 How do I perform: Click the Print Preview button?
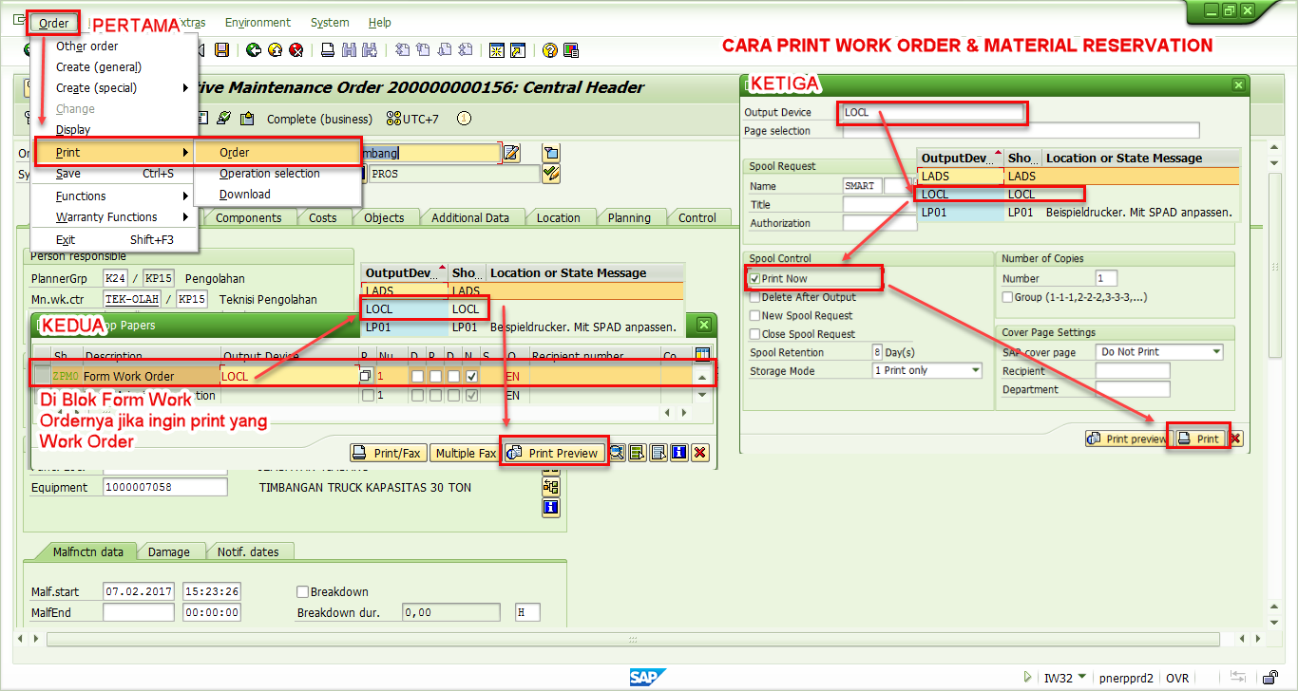[x=553, y=452]
